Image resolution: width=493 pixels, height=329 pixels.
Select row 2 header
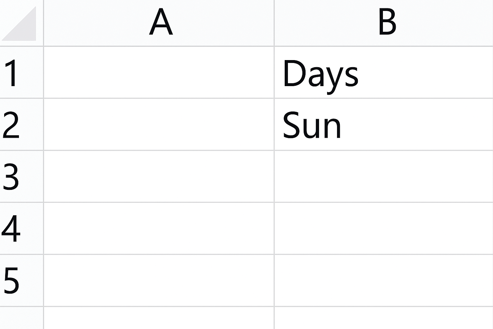click(x=21, y=124)
